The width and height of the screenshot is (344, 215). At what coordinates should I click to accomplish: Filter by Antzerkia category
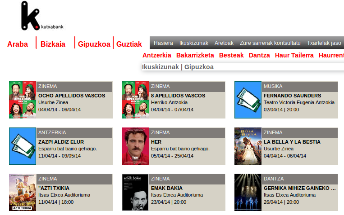(156, 55)
